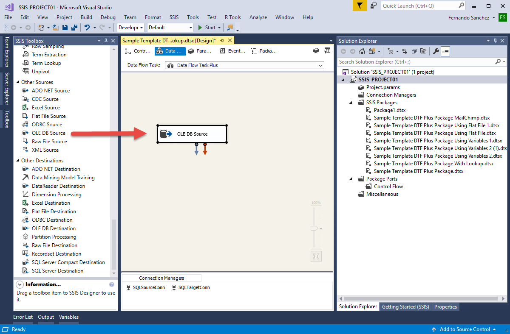This screenshot has width=510, height=334.
Task: Click the Switch Views icon in Solution Explorer
Action: point(372,51)
